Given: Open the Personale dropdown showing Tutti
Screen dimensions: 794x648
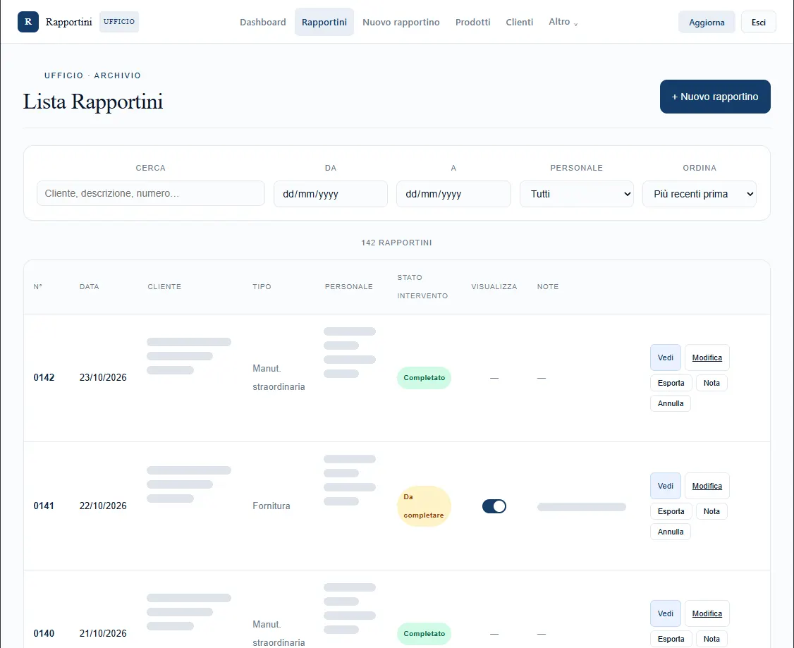Looking at the screenshot, I should pyautogui.click(x=576, y=194).
